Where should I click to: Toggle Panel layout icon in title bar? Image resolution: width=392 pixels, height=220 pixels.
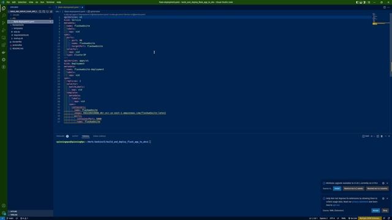tap(361, 2)
